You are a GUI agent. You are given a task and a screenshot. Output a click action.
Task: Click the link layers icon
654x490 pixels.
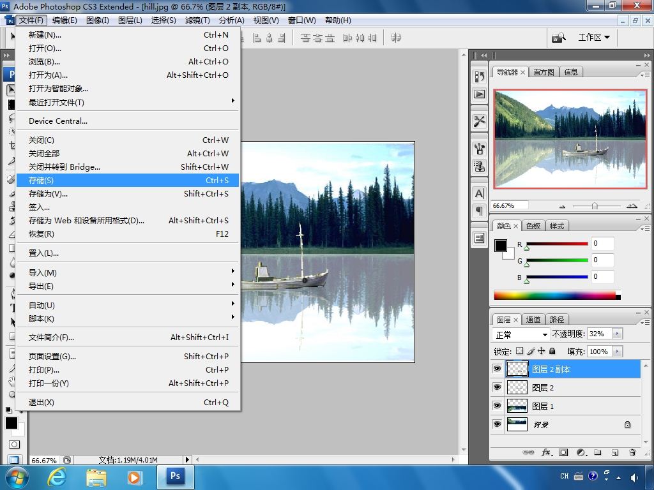(x=528, y=452)
